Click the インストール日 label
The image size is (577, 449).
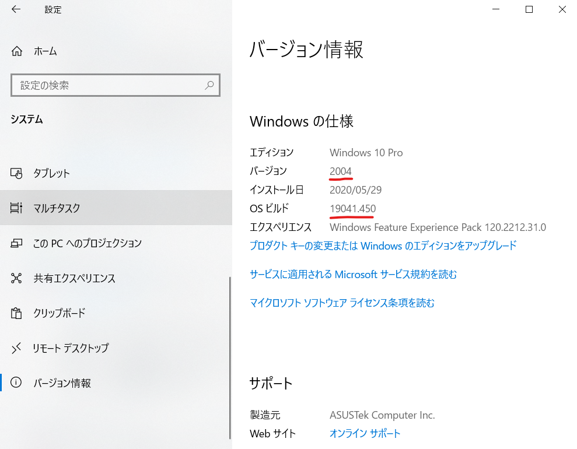[x=277, y=190]
